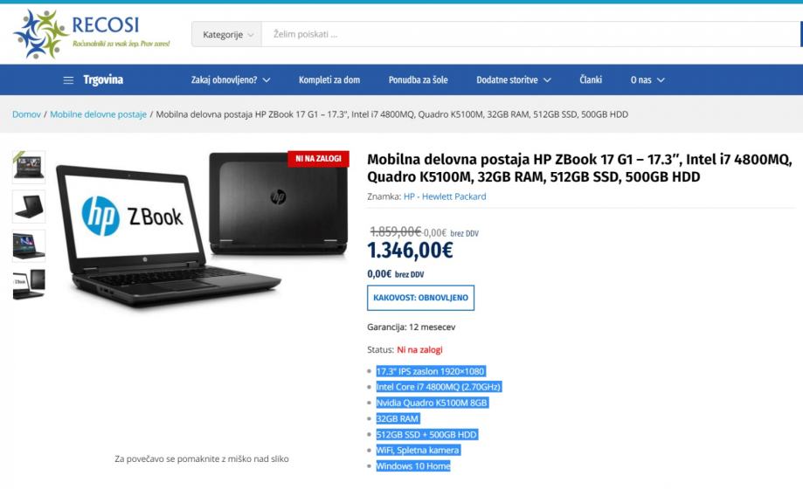
Task: Click the KAKOVOST: OBNOVLJENO button
Action: pyautogui.click(x=420, y=298)
